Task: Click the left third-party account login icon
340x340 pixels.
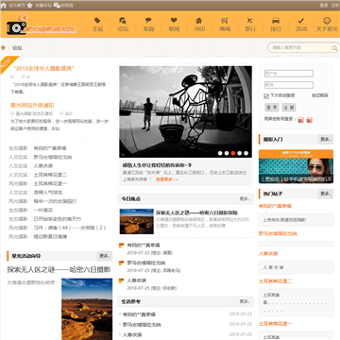Action: click(x=301, y=120)
